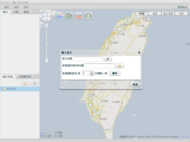Viewport: 190px width, 142px height.
Task: Increase capture seconds with up arrow
Action: coord(92,72)
